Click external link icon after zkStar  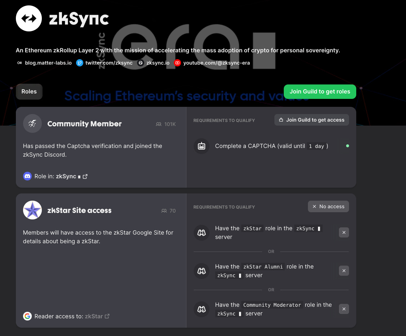(107, 316)
